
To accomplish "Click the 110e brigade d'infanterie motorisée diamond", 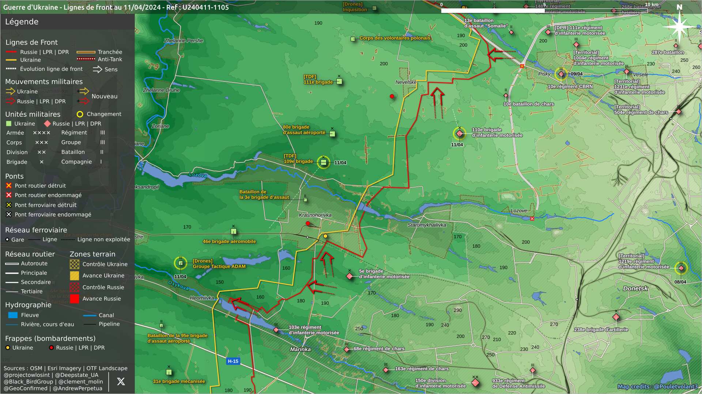I will pyautogui.click(x=460, y=134).
